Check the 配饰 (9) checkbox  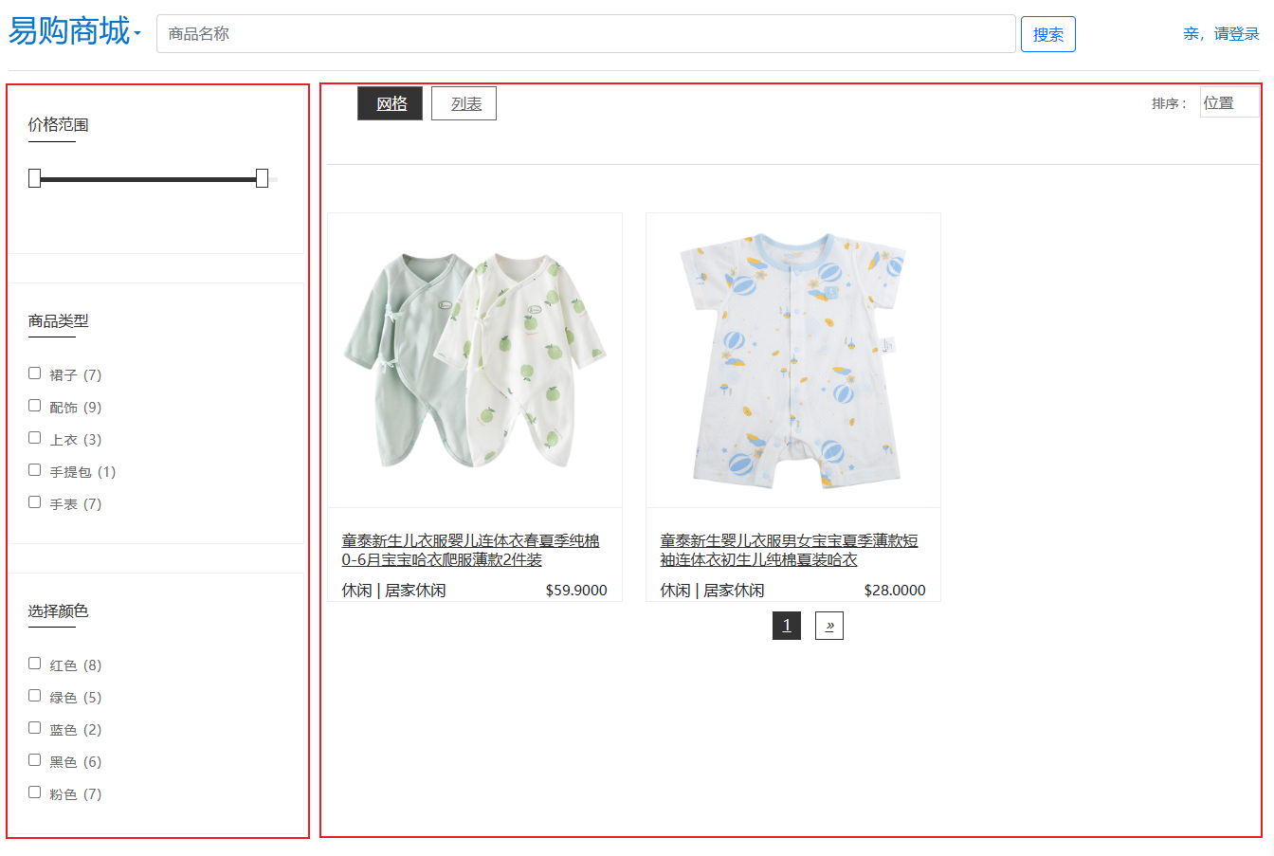[35, 406]
